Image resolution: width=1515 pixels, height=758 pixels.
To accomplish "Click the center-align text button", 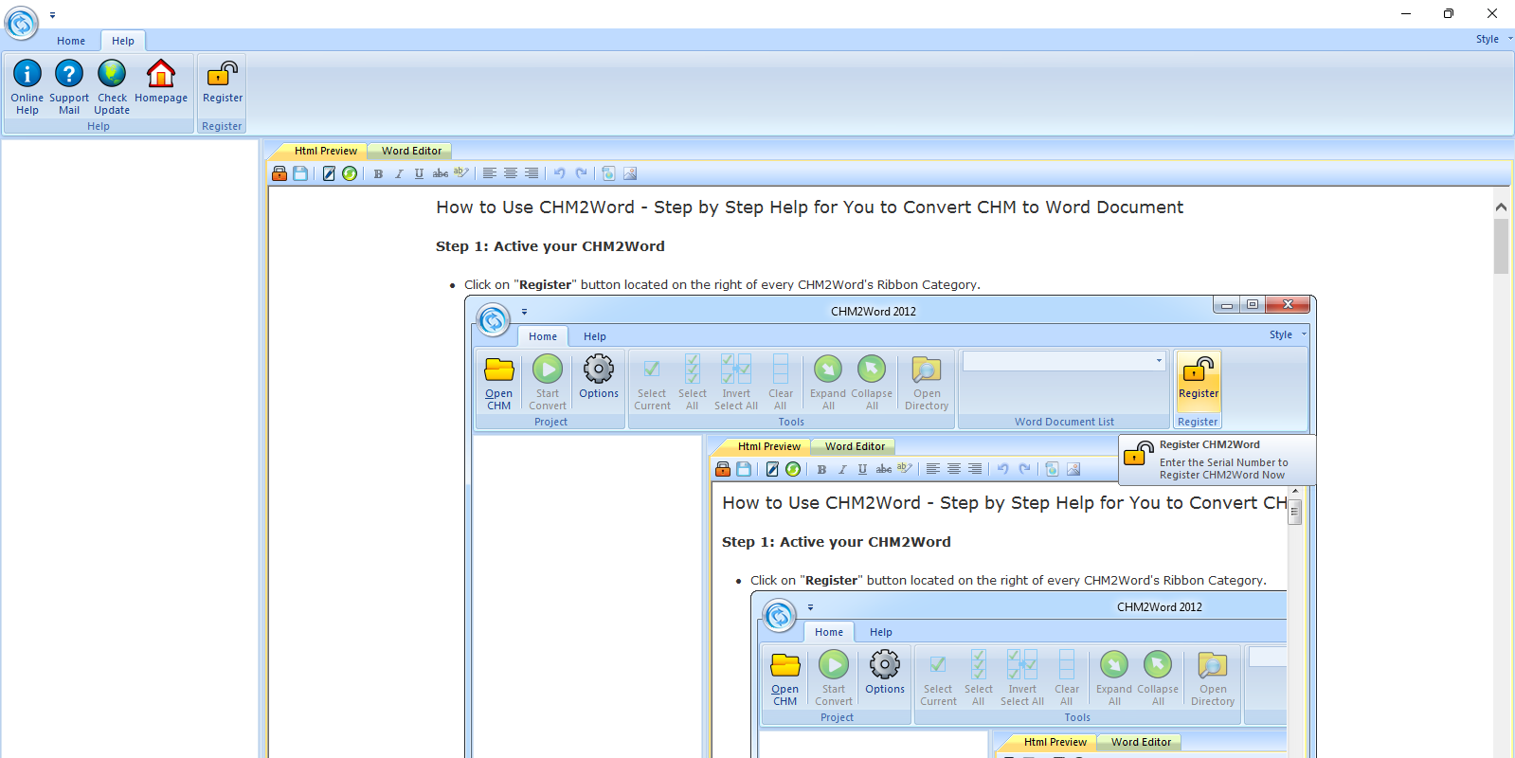I will tap(511, 173).
